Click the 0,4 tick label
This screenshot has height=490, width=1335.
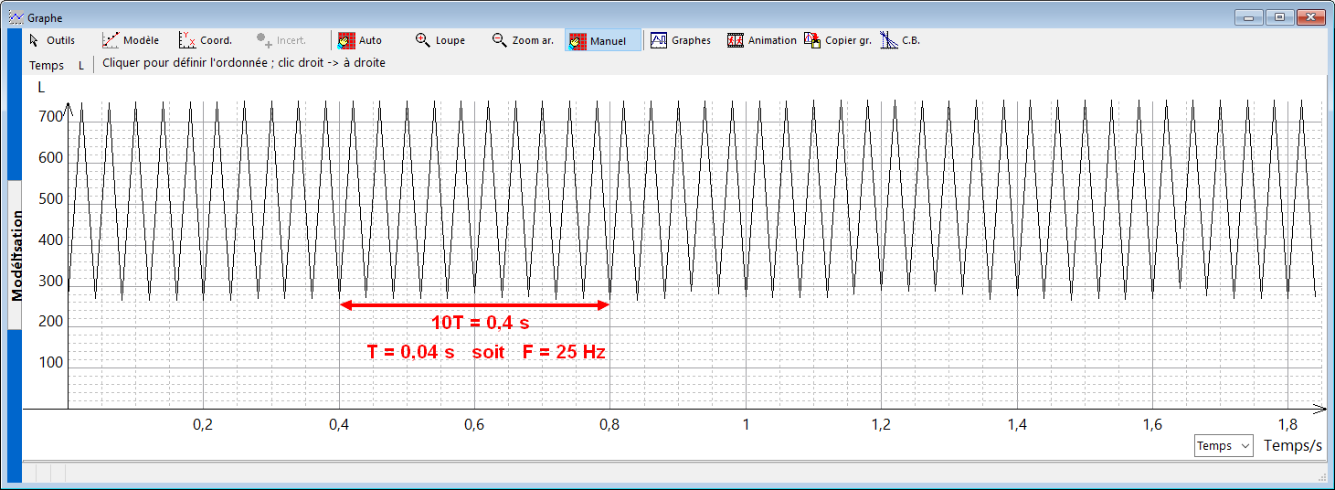pos(339,424)
